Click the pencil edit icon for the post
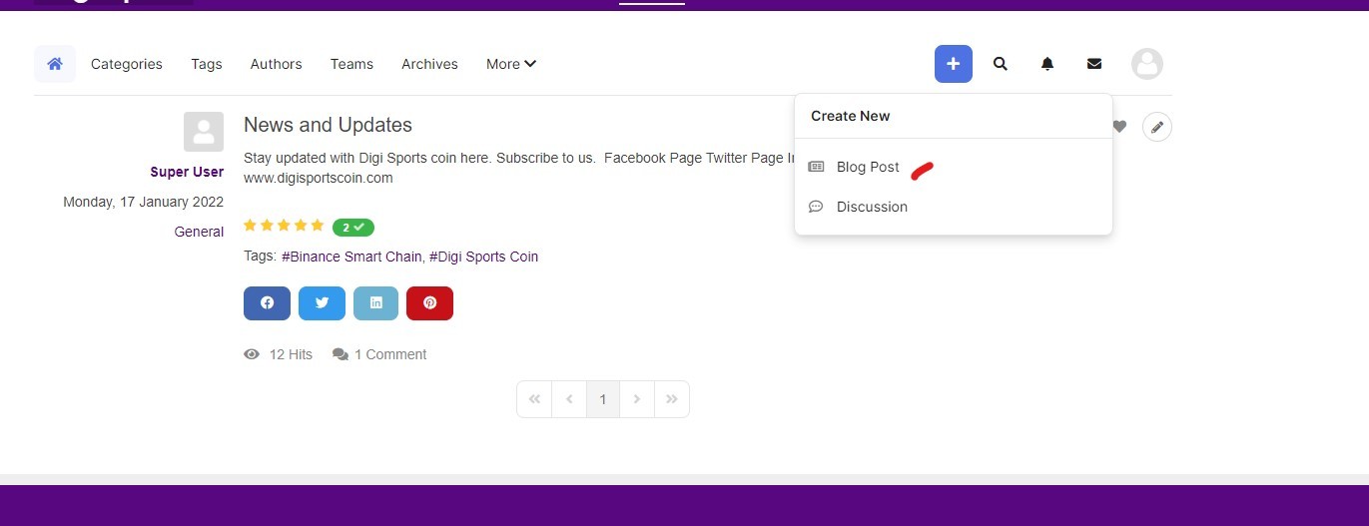The height and width of the screenshot is (526, 1369). (x=1156, y=127)
